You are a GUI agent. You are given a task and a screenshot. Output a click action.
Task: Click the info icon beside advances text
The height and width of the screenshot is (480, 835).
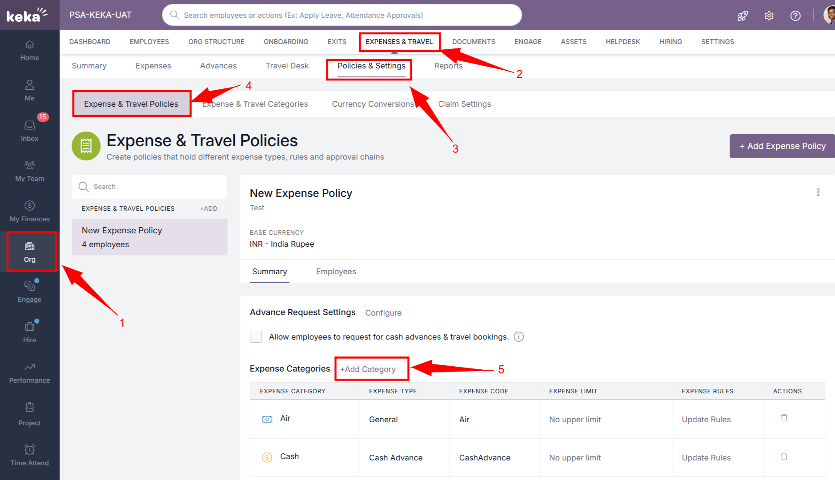[x=518, y=337]
